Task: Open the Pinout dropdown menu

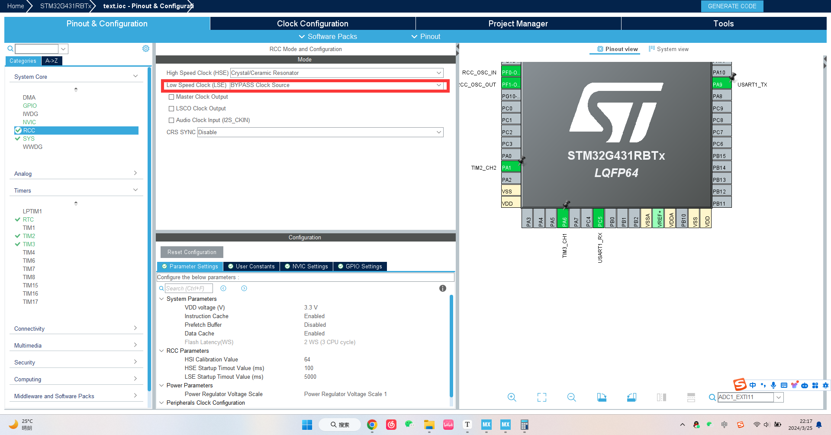Action: [x=425, y=36]
